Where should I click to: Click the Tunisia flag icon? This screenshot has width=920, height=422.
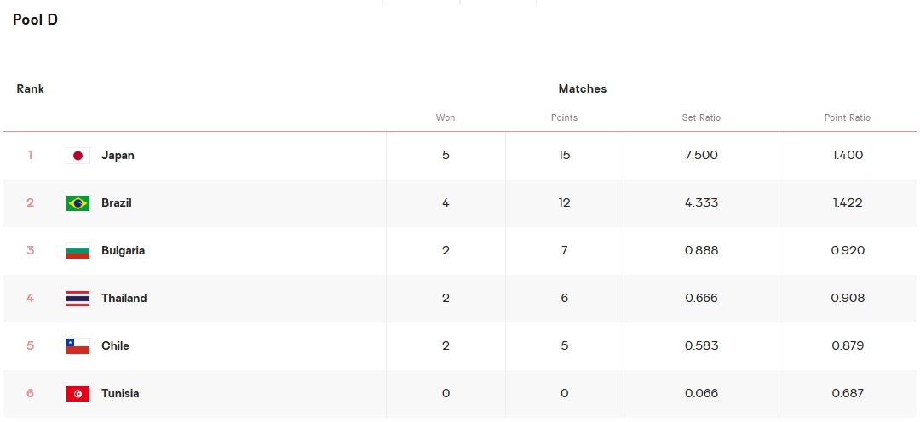[78, 393]
